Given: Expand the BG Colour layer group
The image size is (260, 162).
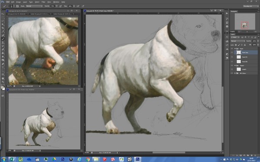Looking at the screenshot, I should [x=235, y=73].
